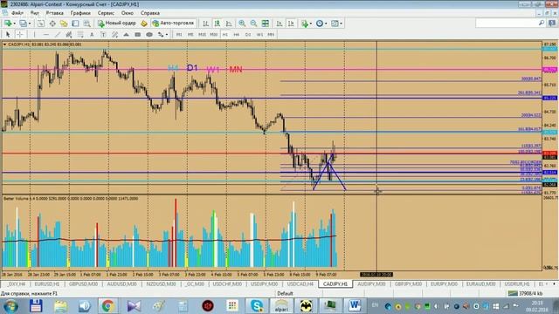Switch timeframe to M1
Viewport: 559px width, 314px height.
tap(179, 35)
